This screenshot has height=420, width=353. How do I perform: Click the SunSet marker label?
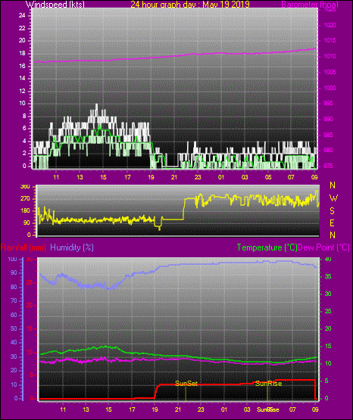(186, 384)
